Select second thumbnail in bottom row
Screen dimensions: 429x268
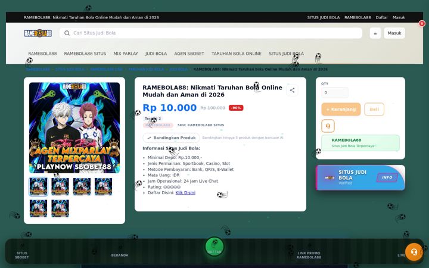tap(60, 208)
